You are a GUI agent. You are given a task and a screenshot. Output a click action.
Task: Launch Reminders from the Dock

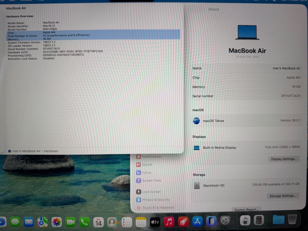127,222
